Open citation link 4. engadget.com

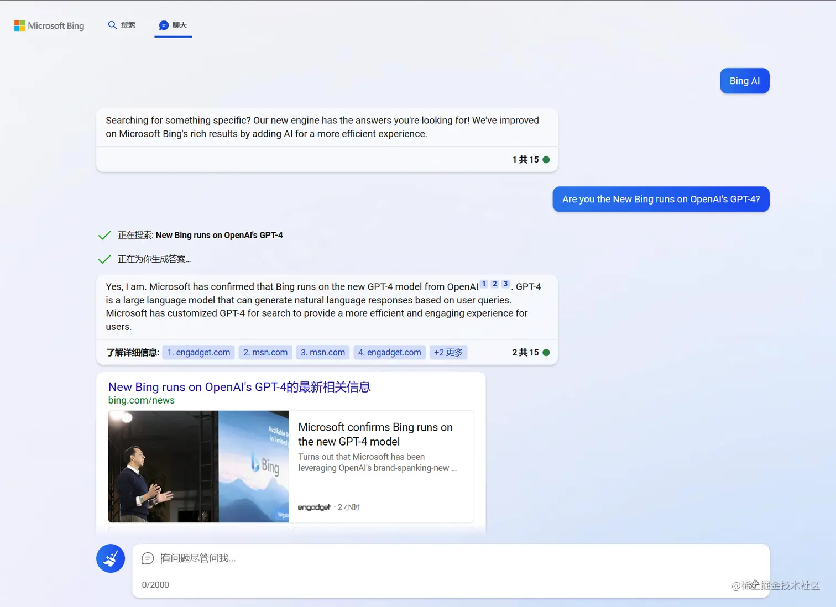click(x=390, y=352)
